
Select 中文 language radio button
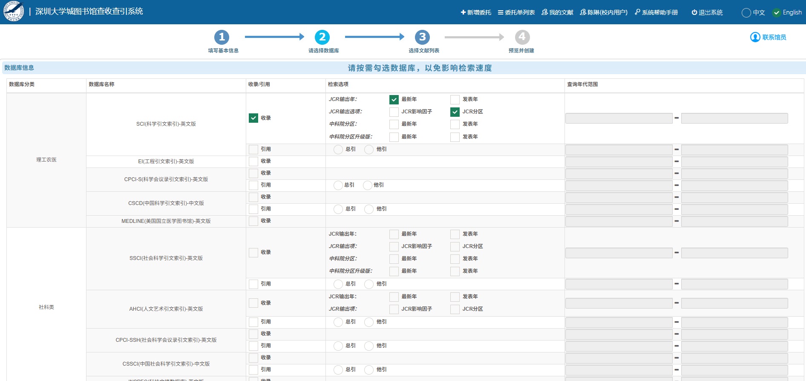tap(746, 13)
